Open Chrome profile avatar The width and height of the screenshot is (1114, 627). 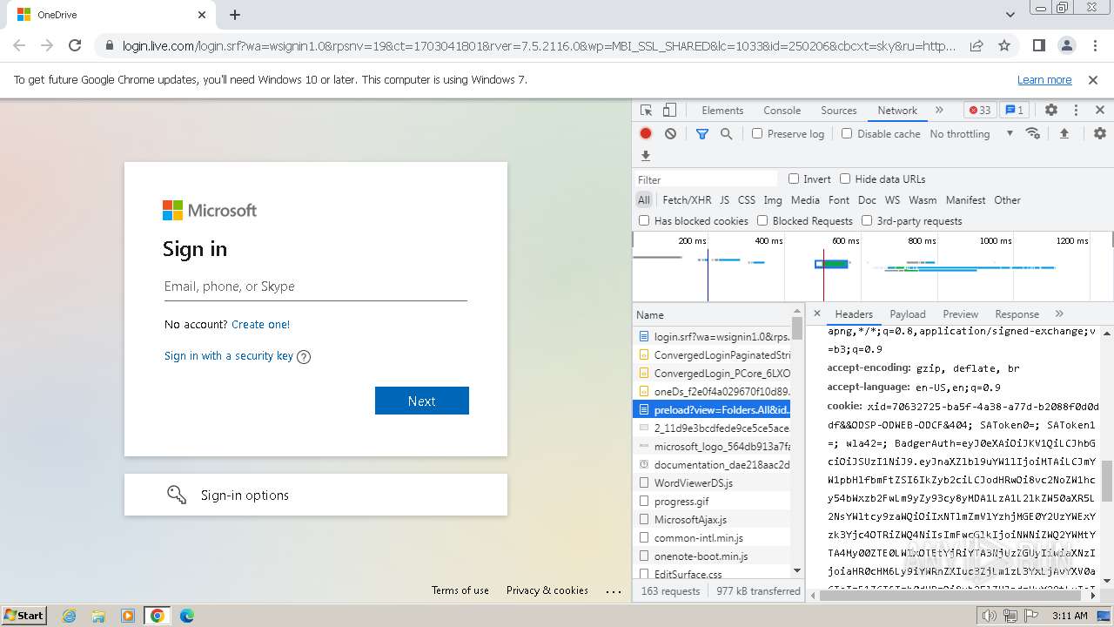1066,45
